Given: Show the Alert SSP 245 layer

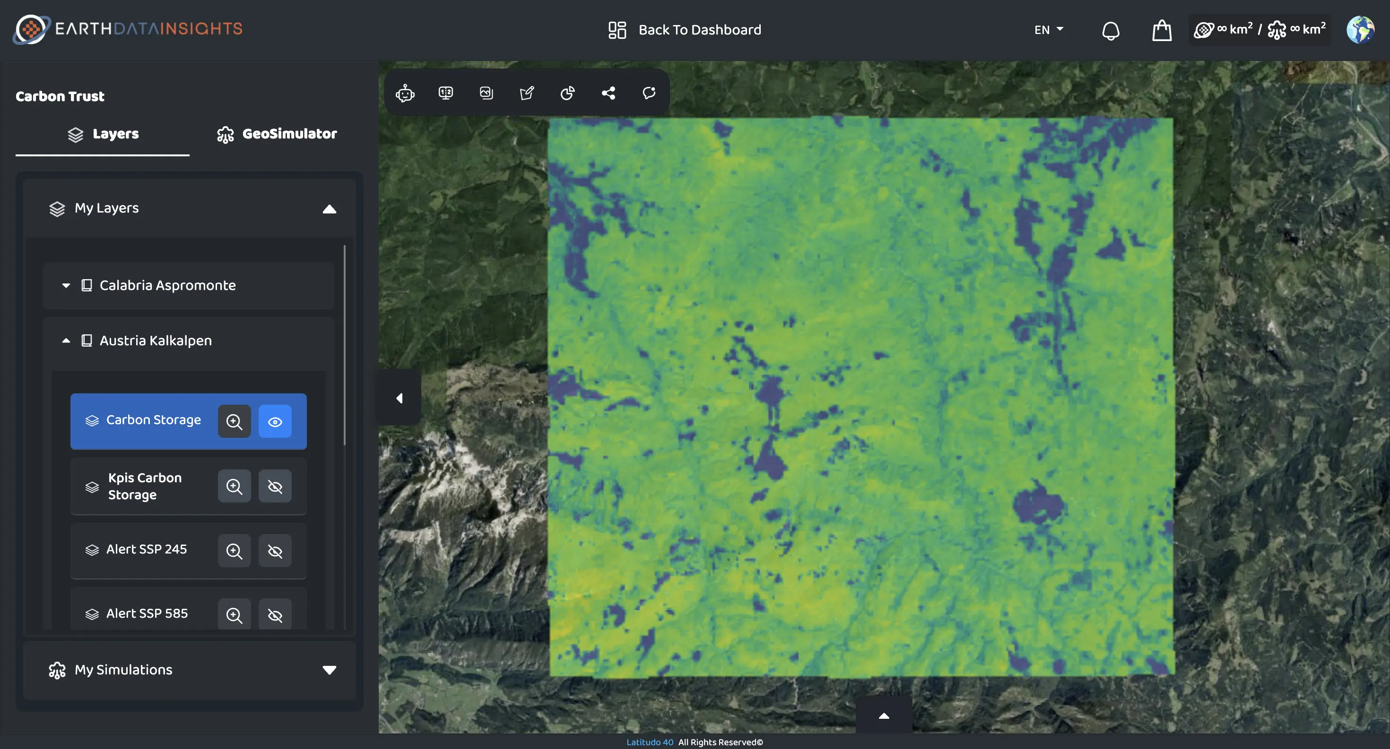Looking at the screenshot, I should [275, 551].
